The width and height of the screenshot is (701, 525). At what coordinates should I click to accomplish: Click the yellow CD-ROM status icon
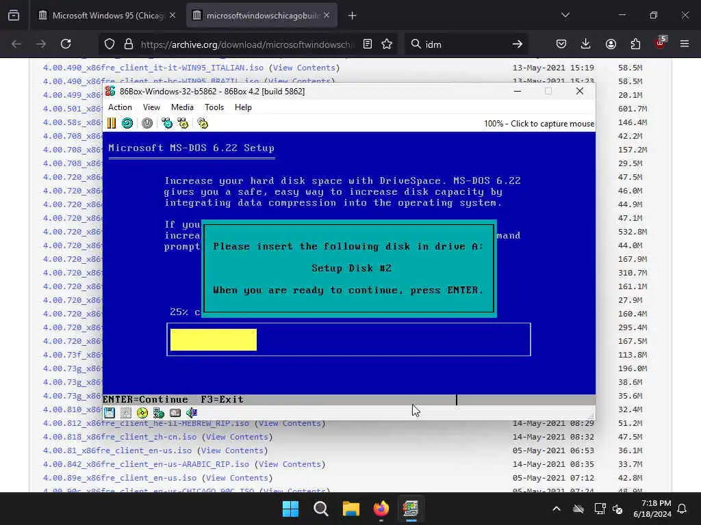(142, 413)
